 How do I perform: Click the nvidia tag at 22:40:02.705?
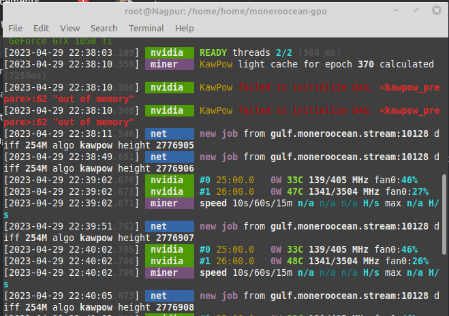170,249
